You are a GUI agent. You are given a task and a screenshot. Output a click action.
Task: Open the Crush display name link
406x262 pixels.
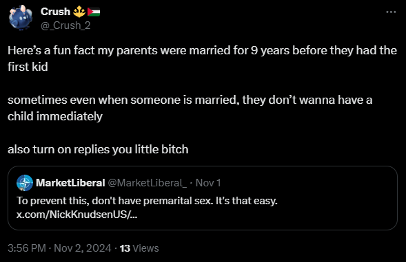pos(55,12)
